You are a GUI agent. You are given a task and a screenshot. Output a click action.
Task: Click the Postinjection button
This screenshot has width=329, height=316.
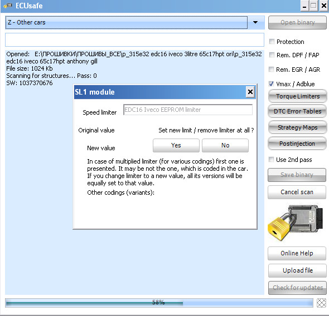click(297, 144)
